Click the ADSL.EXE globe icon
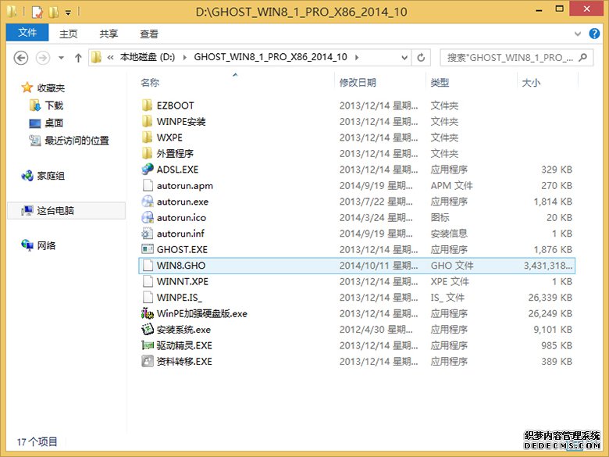 coord(148,169)
